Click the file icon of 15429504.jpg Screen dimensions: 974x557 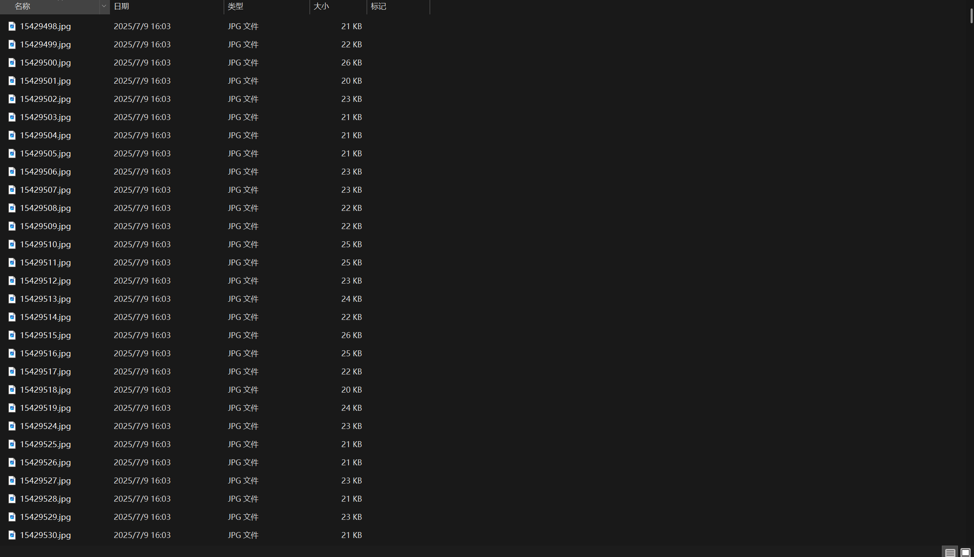(12, 135)
